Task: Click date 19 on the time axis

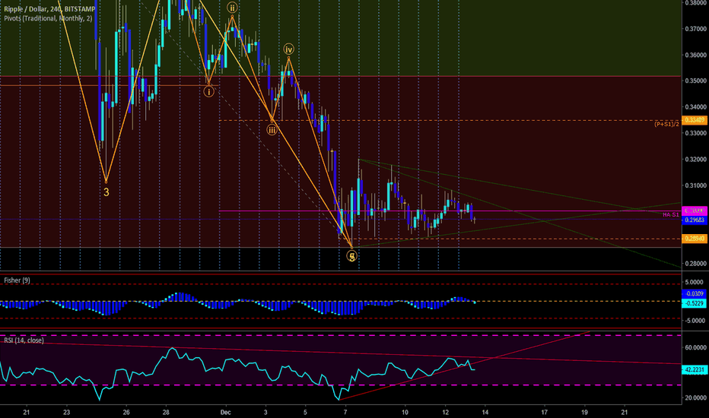Action: coord(584,412)
